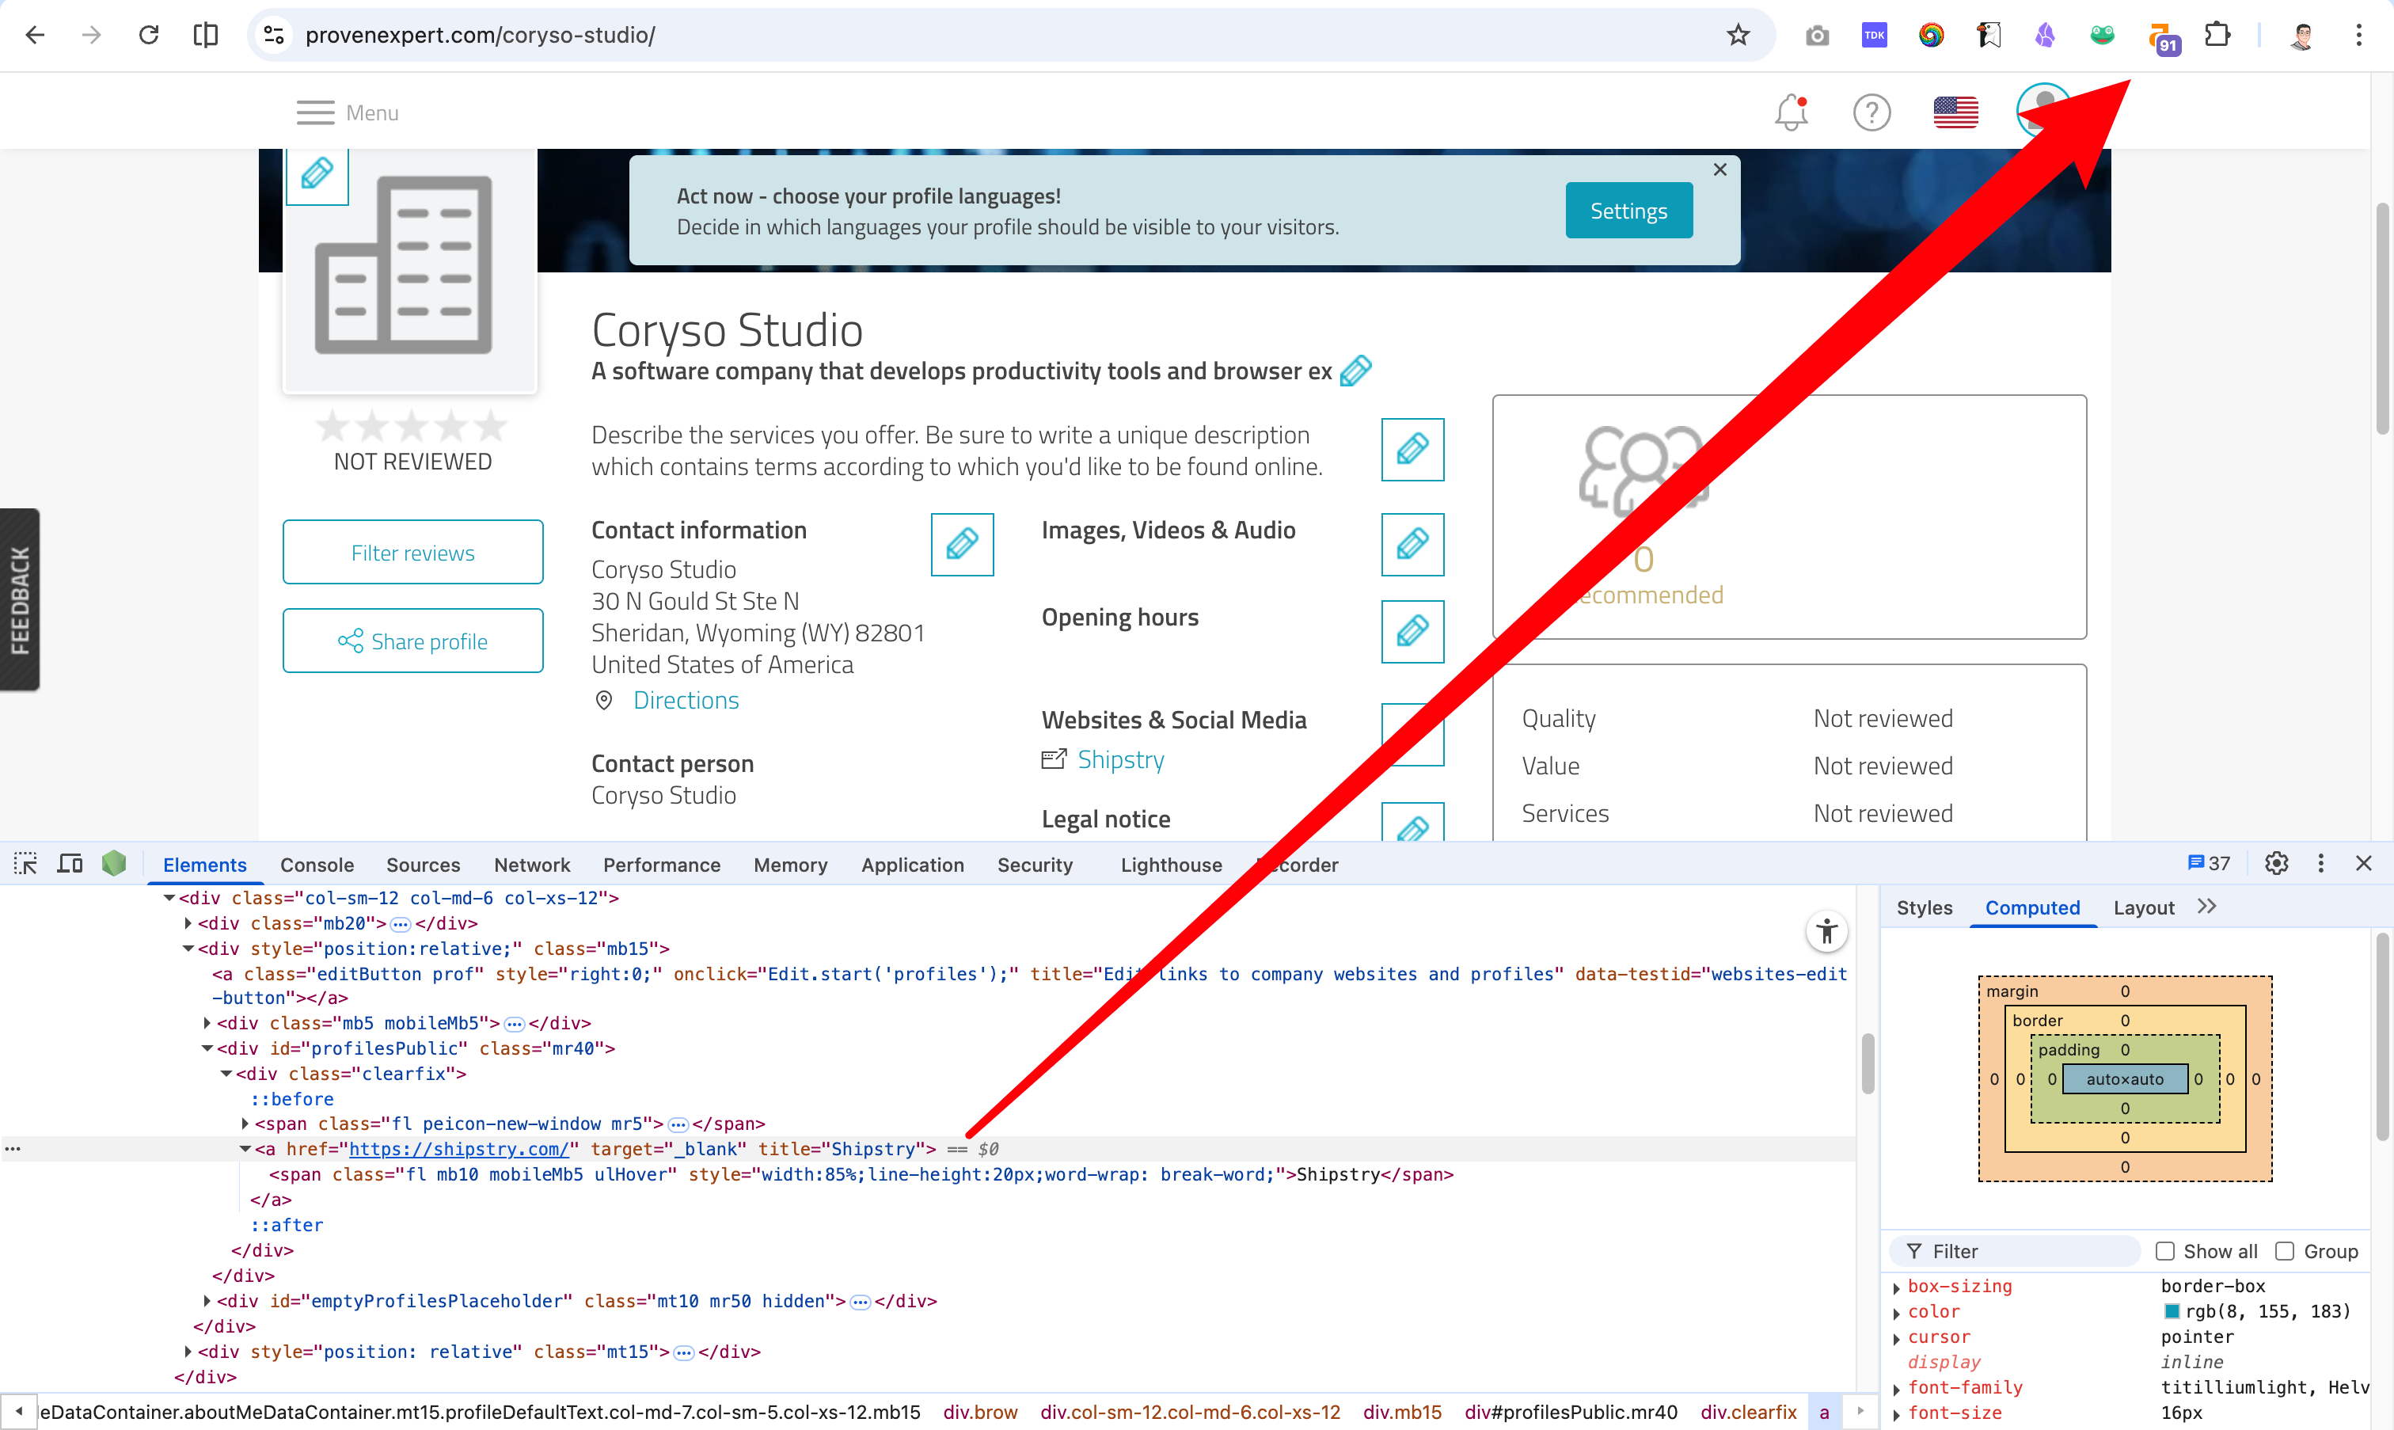Open DevTools settings gear icon
Image resolution: width=2394 pixels, height=1430 pixels.
(x=2275, y=863)
